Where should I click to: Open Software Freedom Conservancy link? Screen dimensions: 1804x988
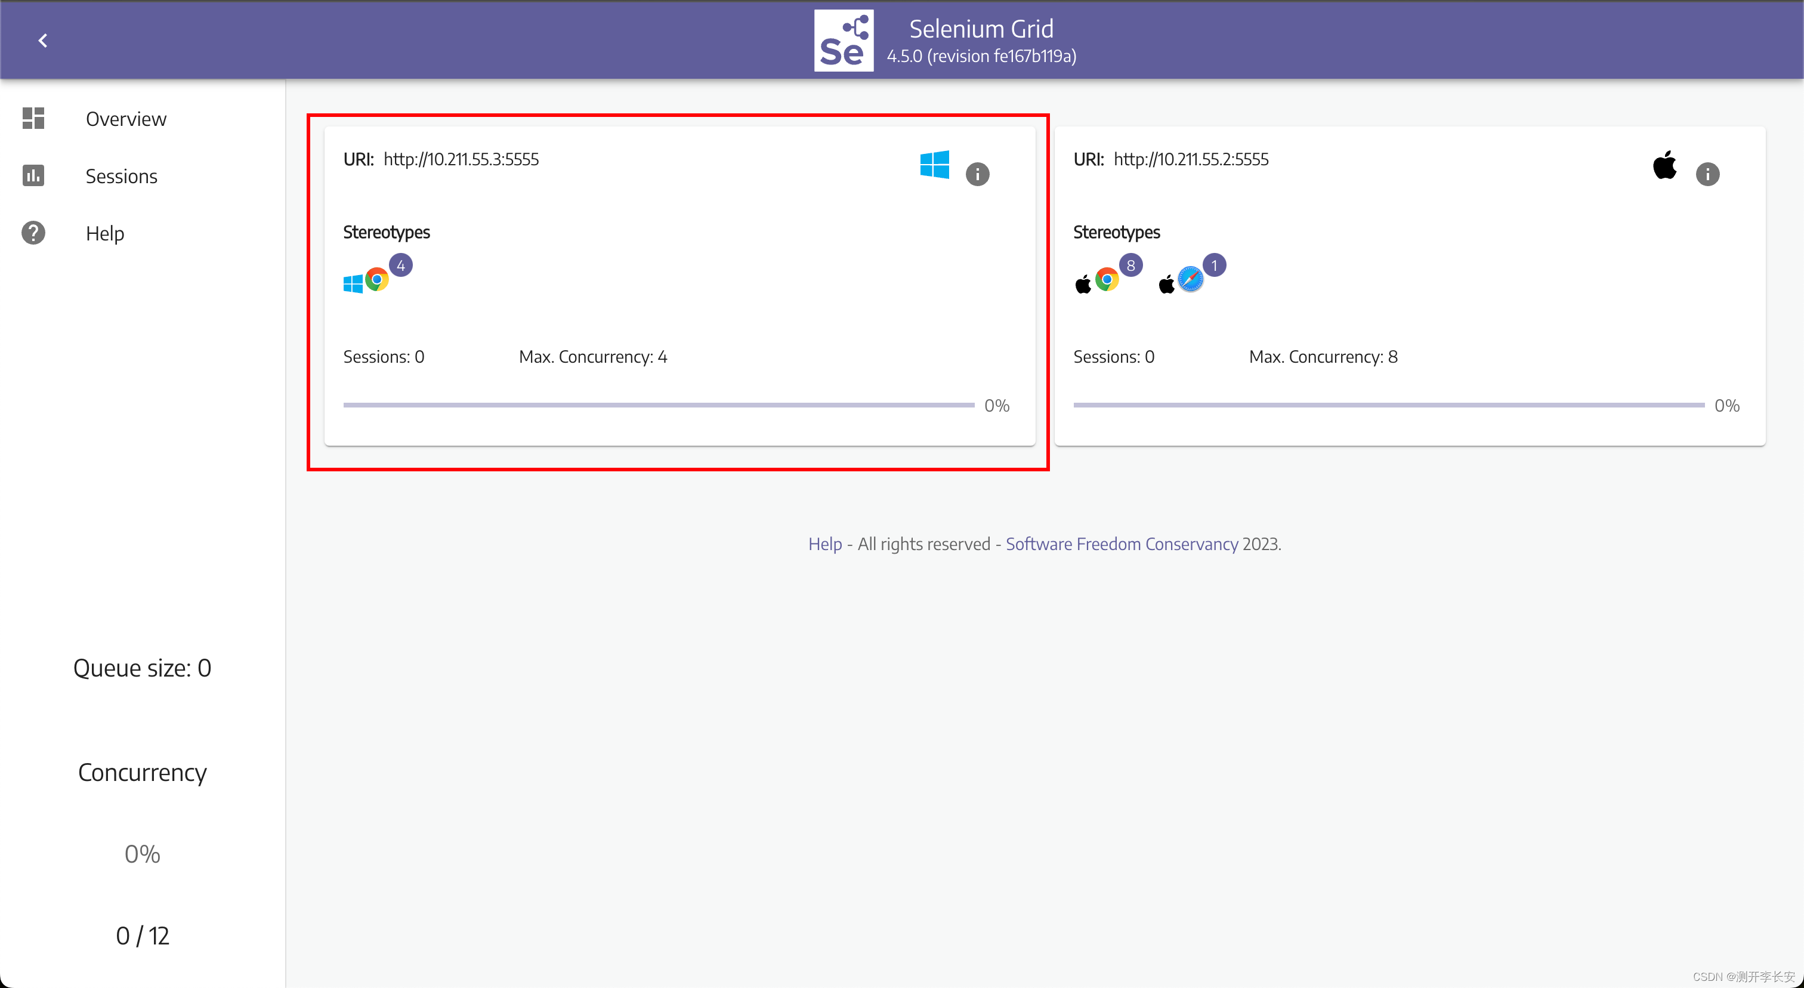pos(1121,544)
